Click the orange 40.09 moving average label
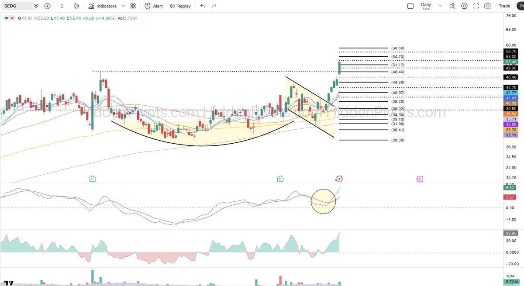524x286 pixels. 511,103
